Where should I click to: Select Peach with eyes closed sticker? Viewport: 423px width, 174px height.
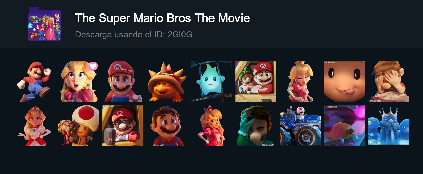(300, 82)
